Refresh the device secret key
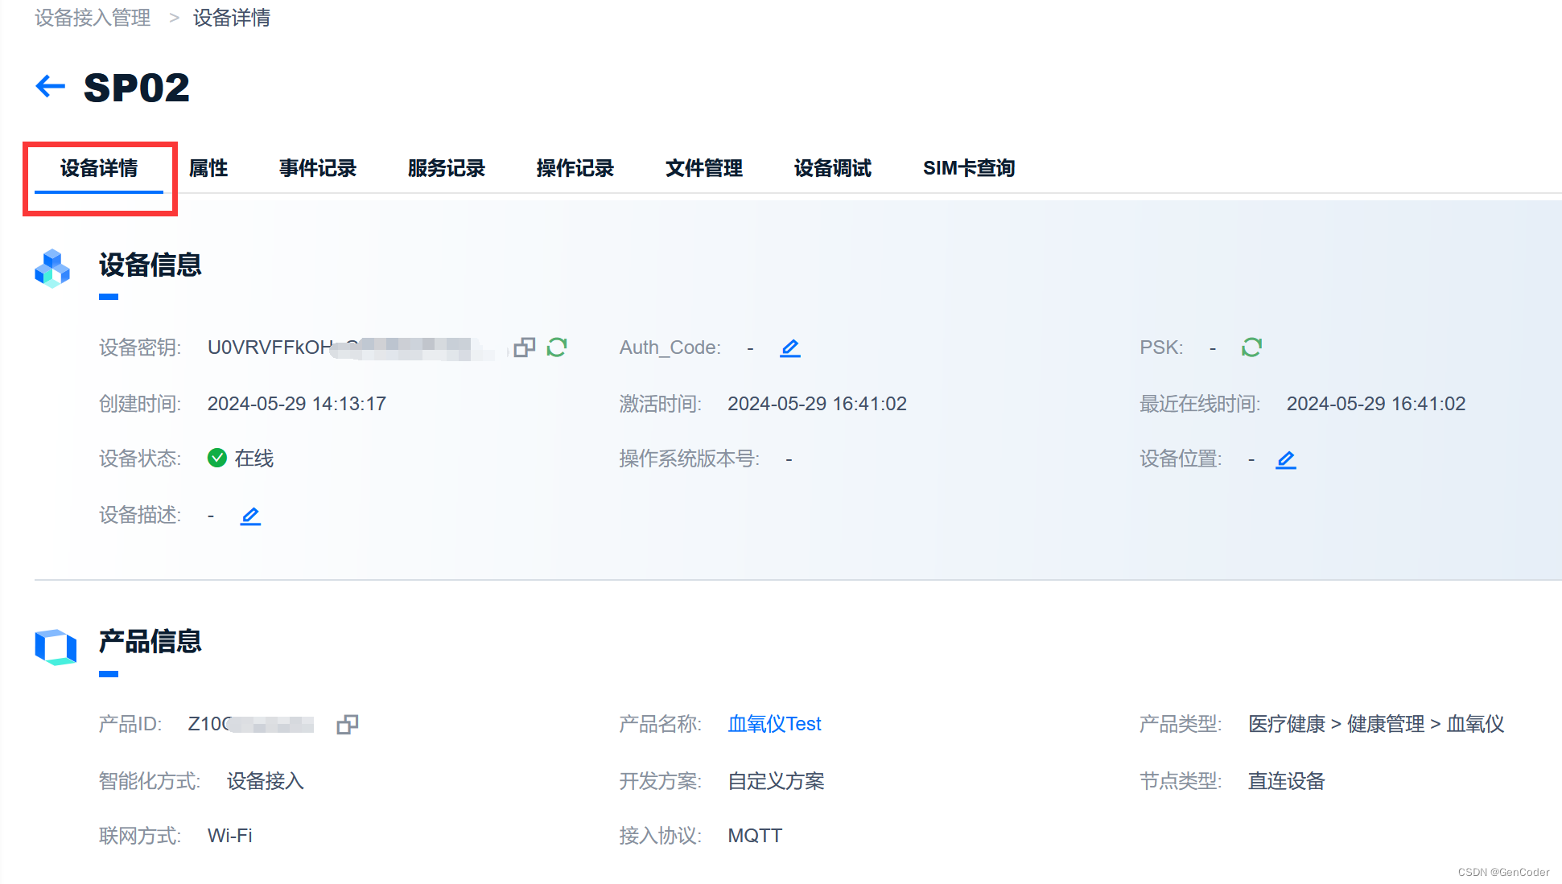 557,347
